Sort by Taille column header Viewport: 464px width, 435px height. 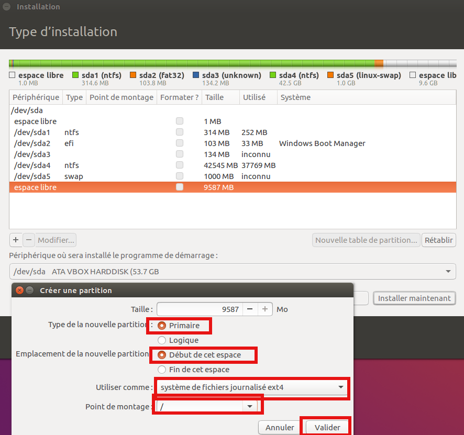tap(220, 97)
